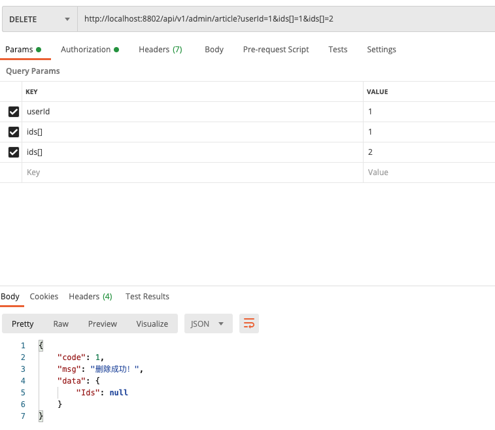
Task: Click the "data" key in response JSON
Action: click(71, 381)
